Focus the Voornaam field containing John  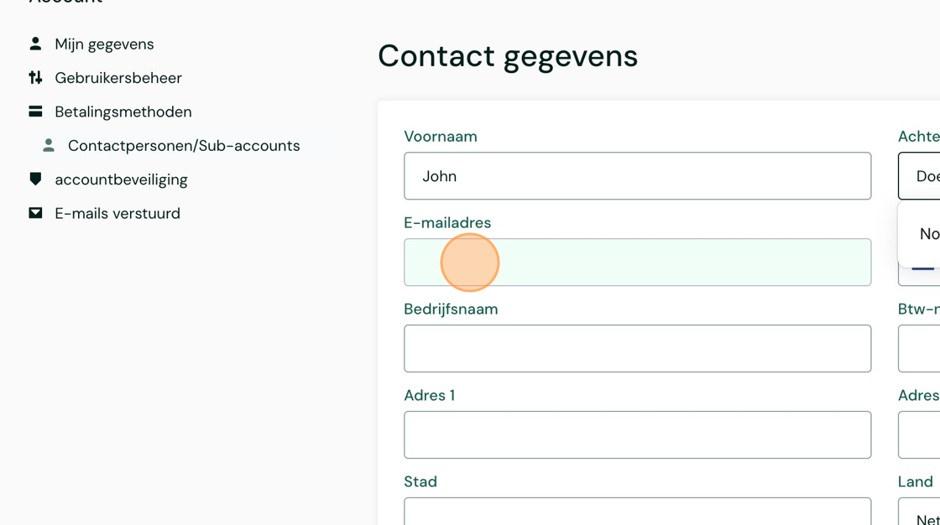pos(637,176)
